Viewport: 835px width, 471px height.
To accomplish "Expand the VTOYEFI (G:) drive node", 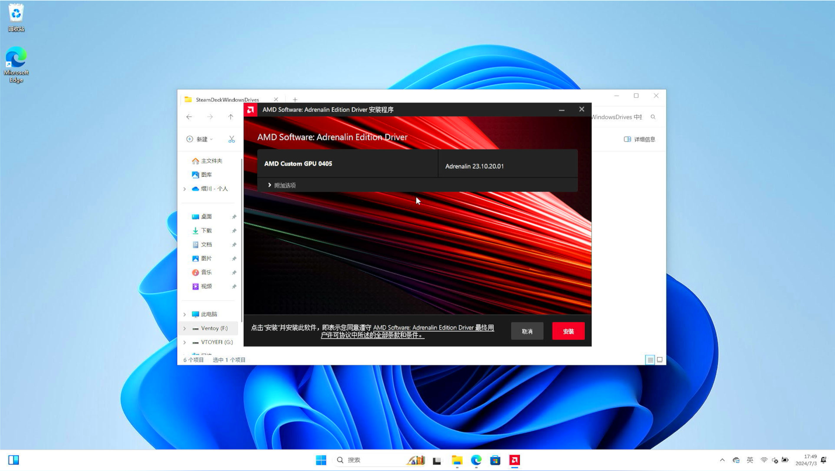I will point(184,342).
